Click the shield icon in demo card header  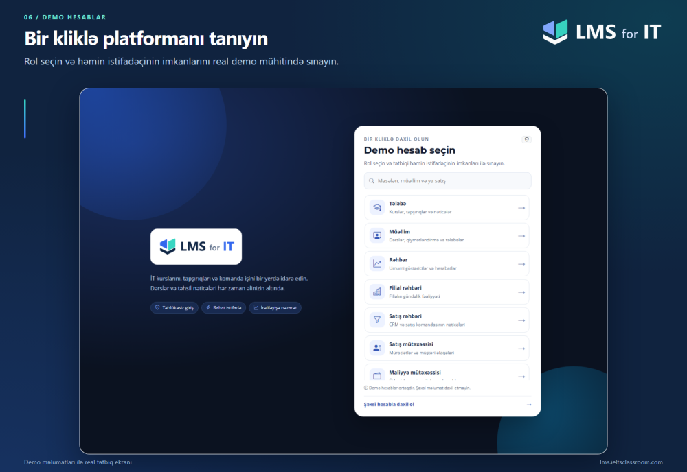pyautogui.click(x=527, y=139)
